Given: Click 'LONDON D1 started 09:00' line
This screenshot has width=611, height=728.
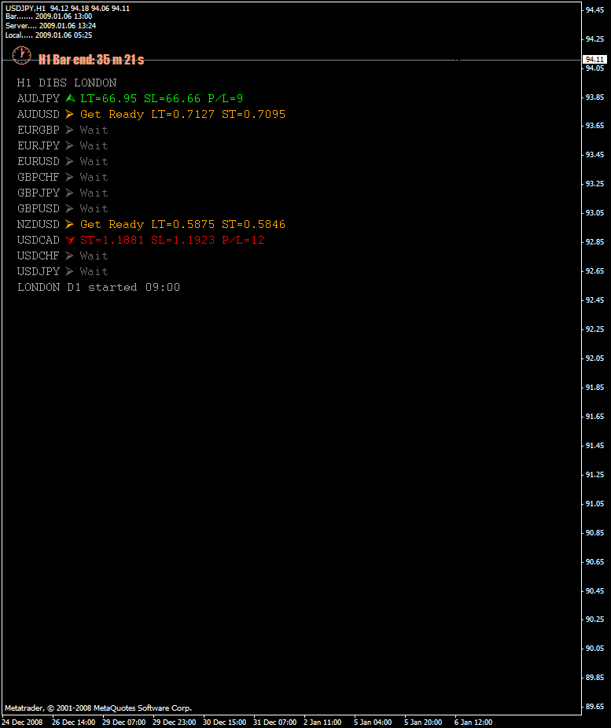Looking at the screenshot, I should (x=98, y=288).
